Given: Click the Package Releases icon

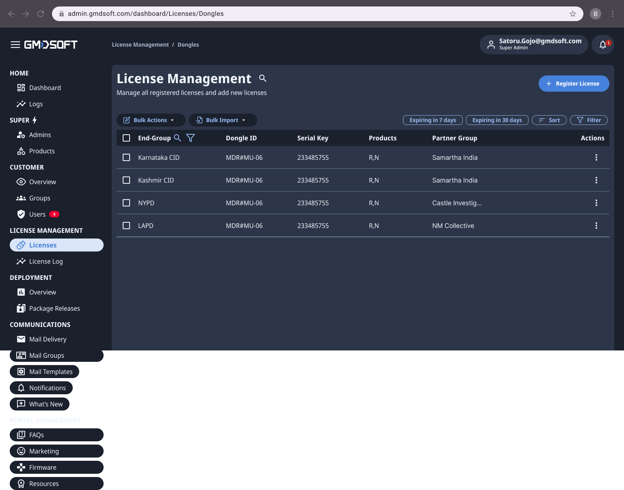Looking at the screenshot, I should 21,308.
